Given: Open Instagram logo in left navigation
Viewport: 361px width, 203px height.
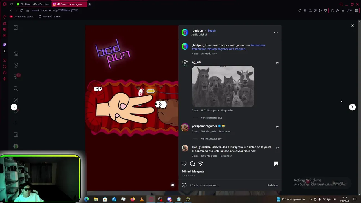Looking at the screenshot, I should coord(16,27).
